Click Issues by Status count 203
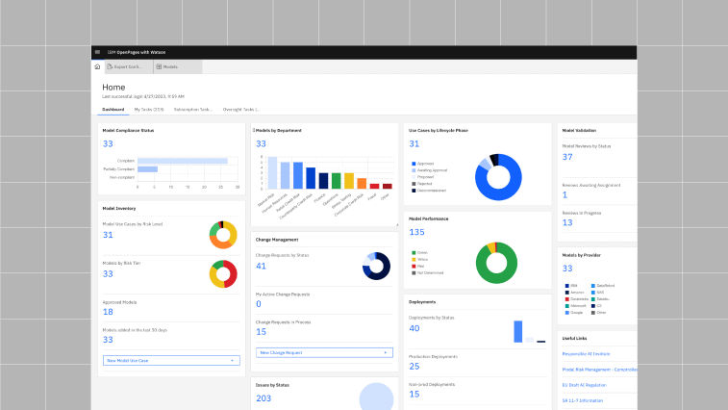 (x=264, y=398)
